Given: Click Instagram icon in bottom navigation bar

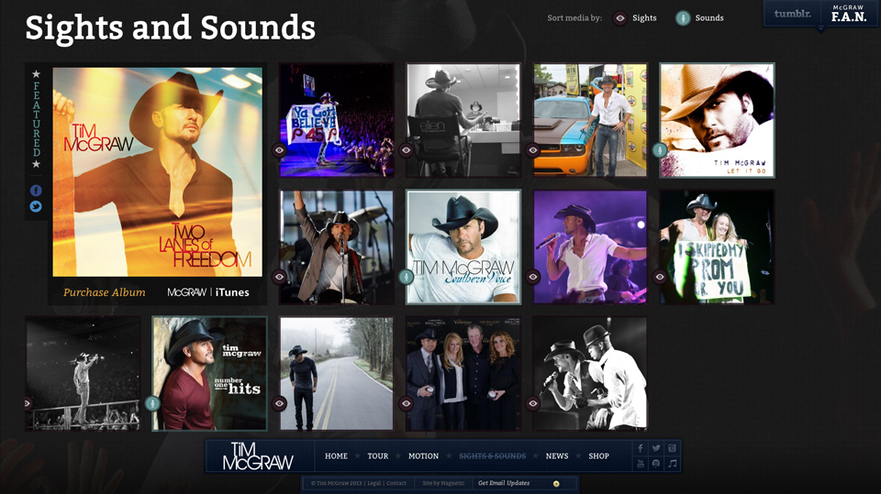Looking at the screenshot, I should pyautogui.click(x=672, y=448).
